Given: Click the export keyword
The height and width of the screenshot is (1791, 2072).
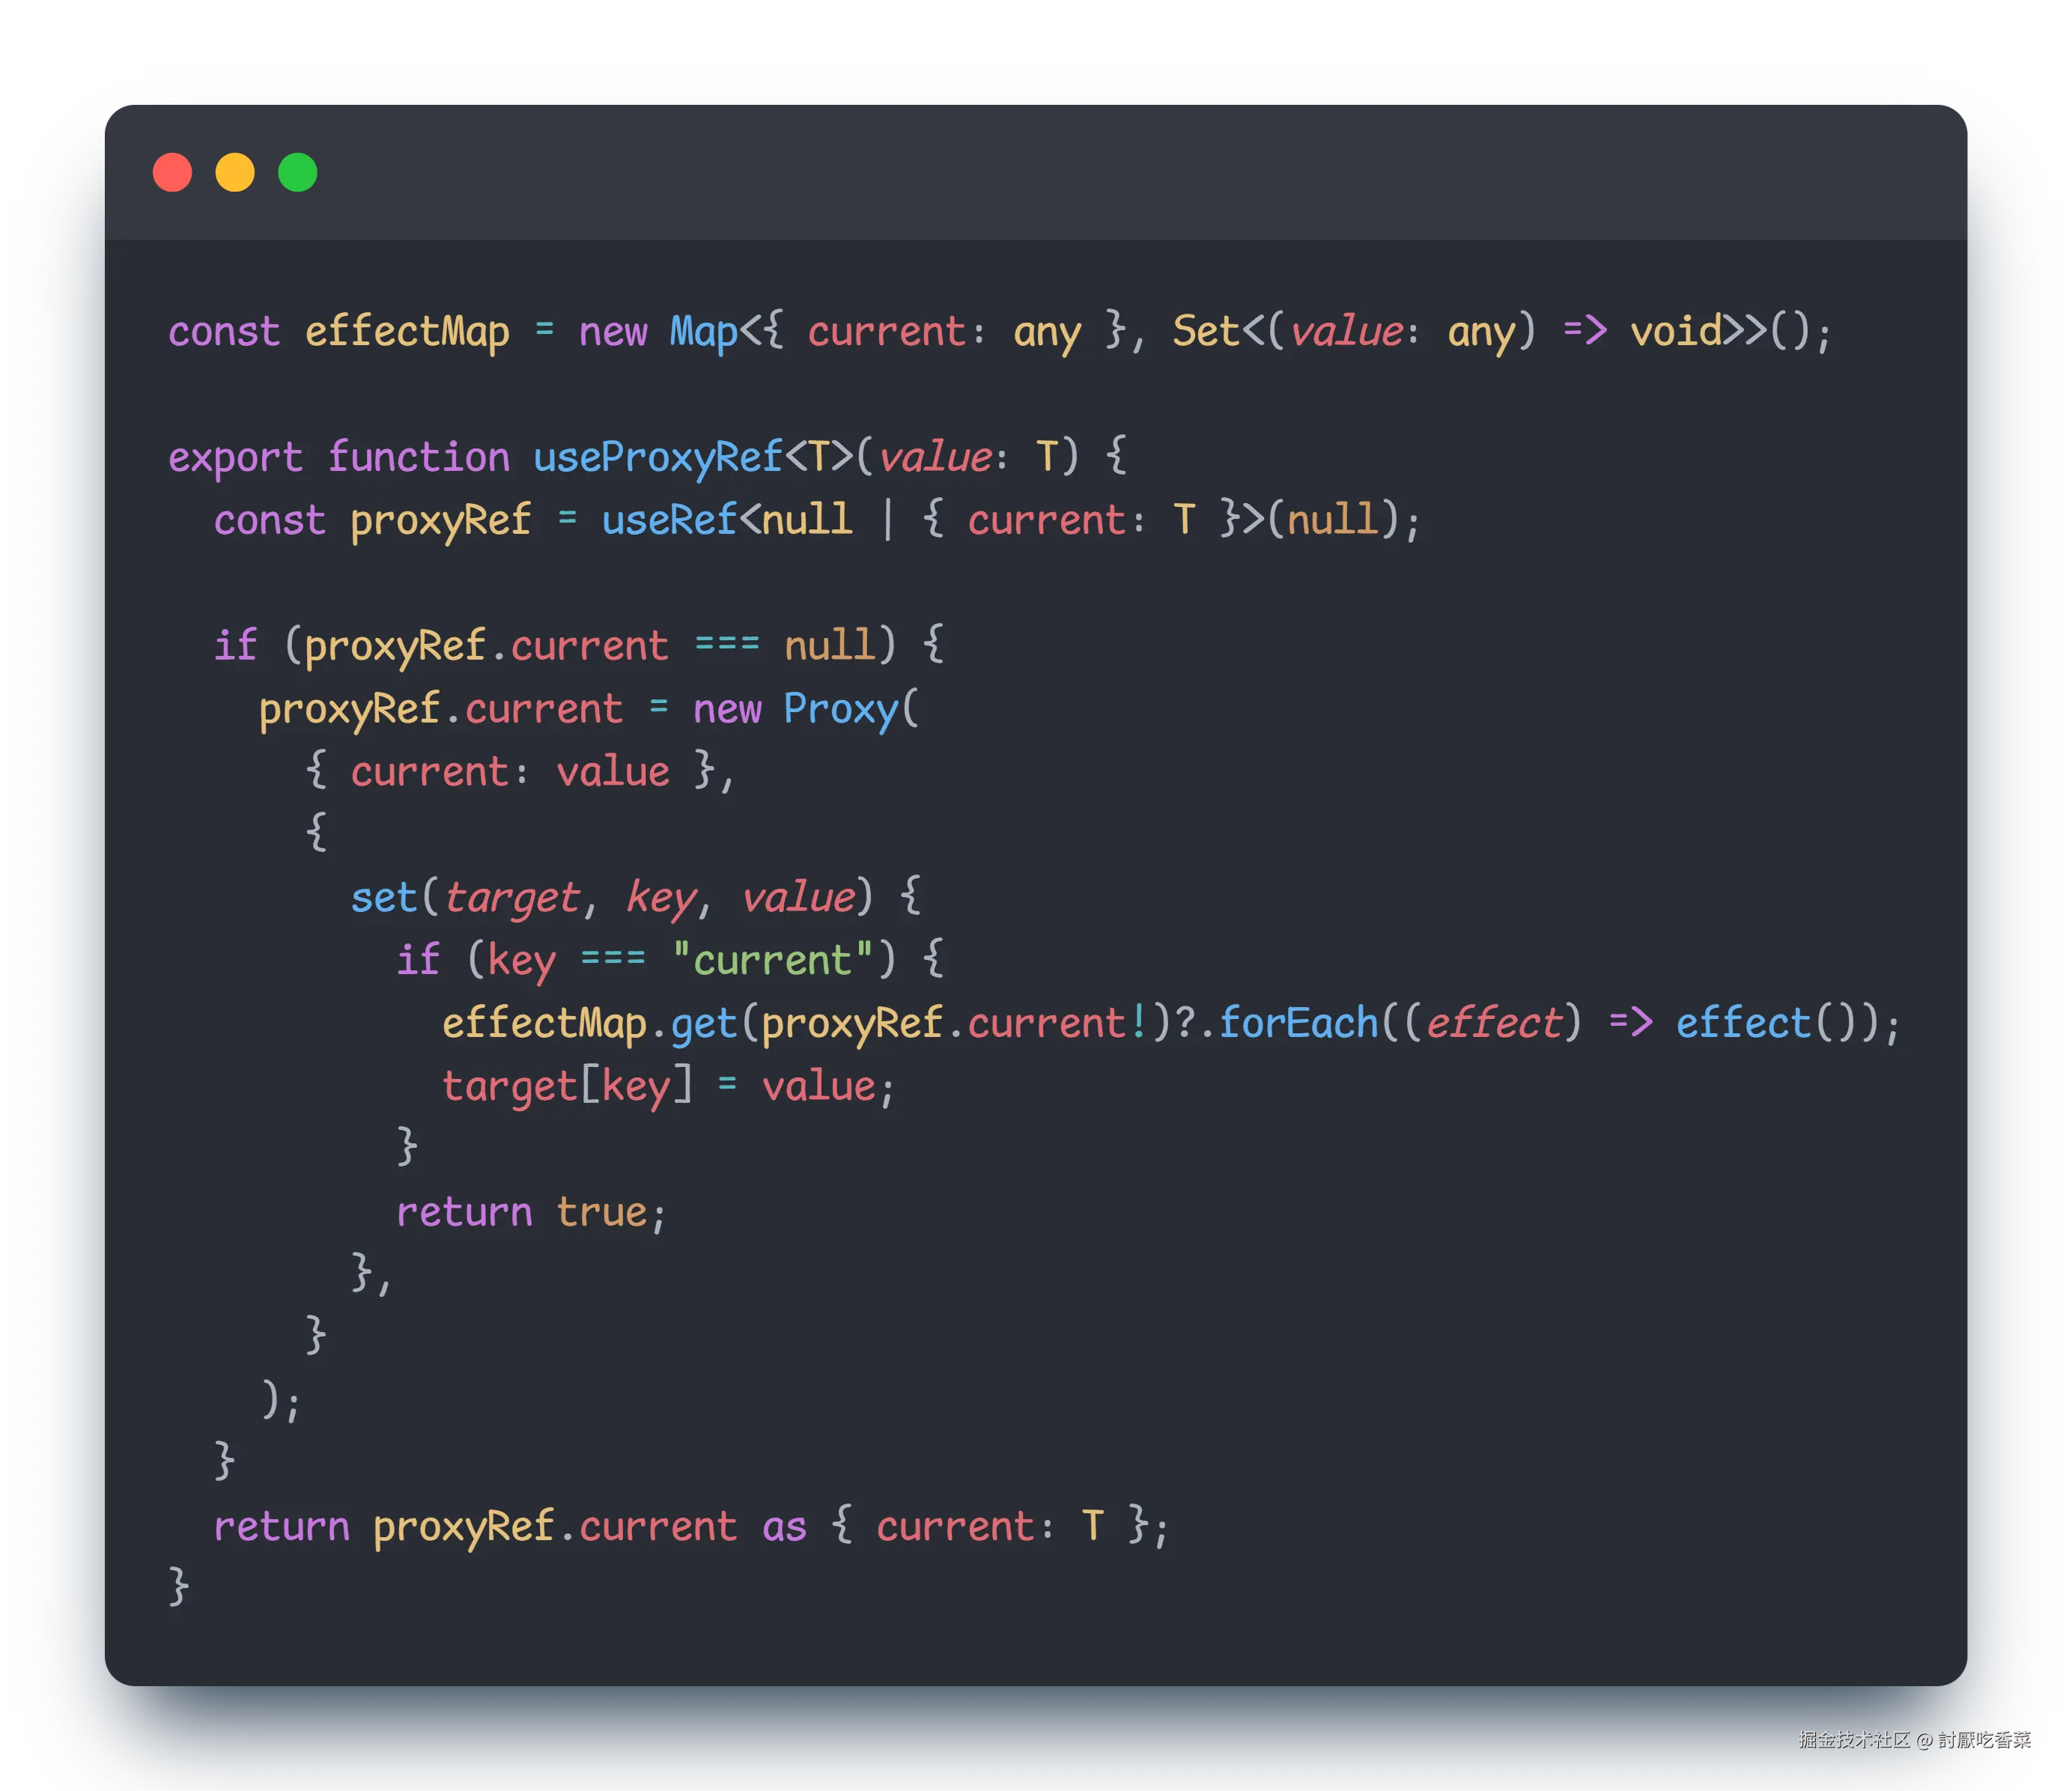Looking at the screenshot, I should 235,458.
